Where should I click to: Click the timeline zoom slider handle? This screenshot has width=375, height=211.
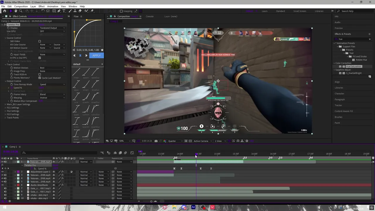151,201
